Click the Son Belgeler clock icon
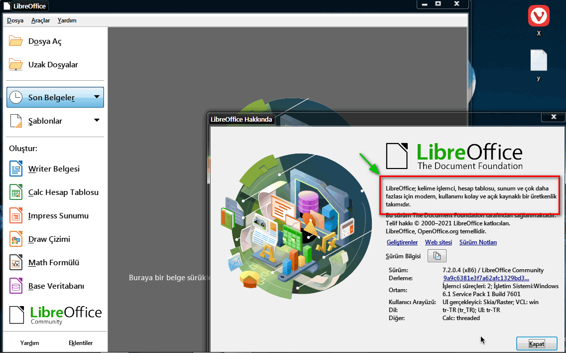Image resolution: width=566 pixels, height=353 pixels. 16,97
